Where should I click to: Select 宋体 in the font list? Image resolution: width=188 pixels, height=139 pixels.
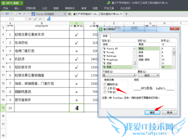pos(118,67)
